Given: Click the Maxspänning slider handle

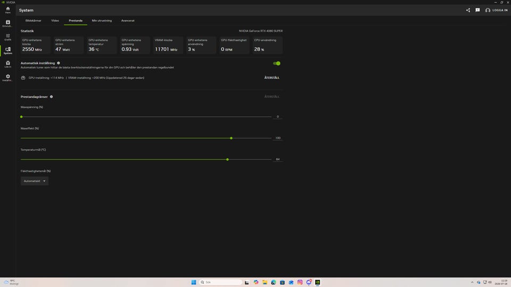Looking at the screenshot, I should pos(21,117).
